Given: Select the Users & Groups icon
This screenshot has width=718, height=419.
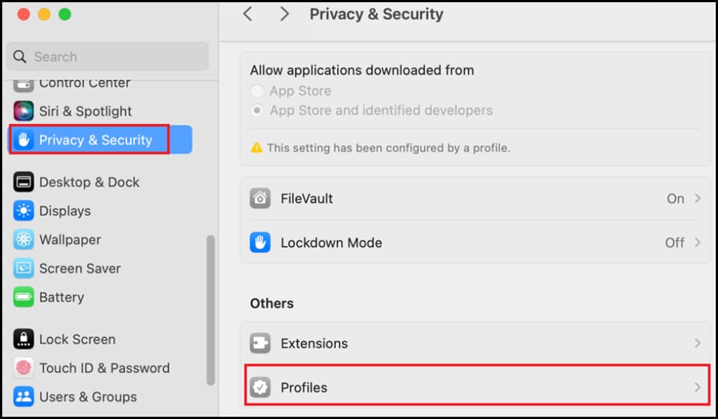Looking at the screenshot, I should click(23, 397).
